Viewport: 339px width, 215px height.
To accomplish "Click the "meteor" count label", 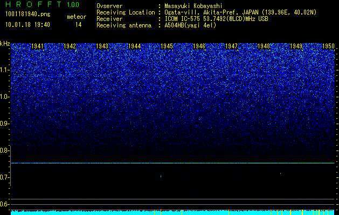I will [x=77, y=17].
